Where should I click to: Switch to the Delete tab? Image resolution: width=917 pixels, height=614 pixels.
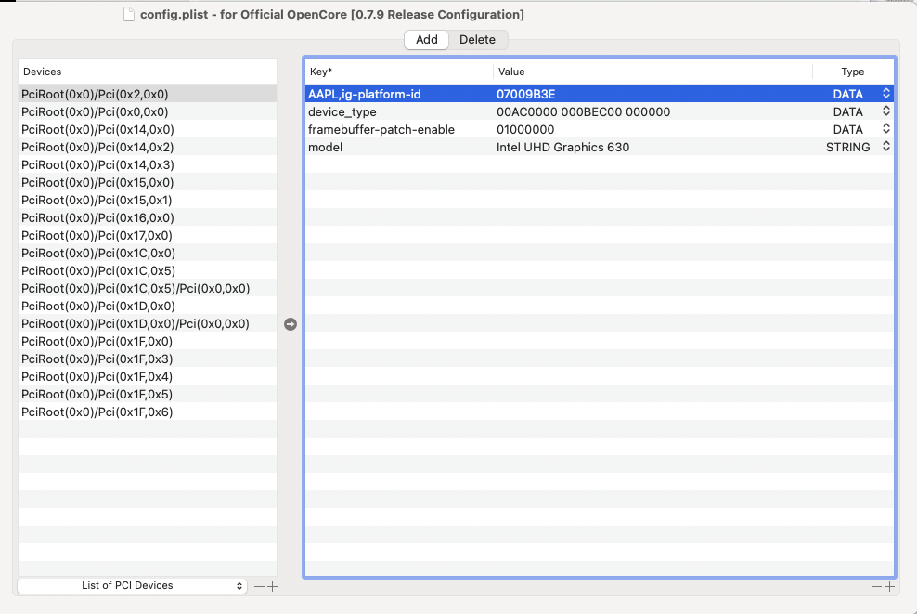[x=477, y=40]
